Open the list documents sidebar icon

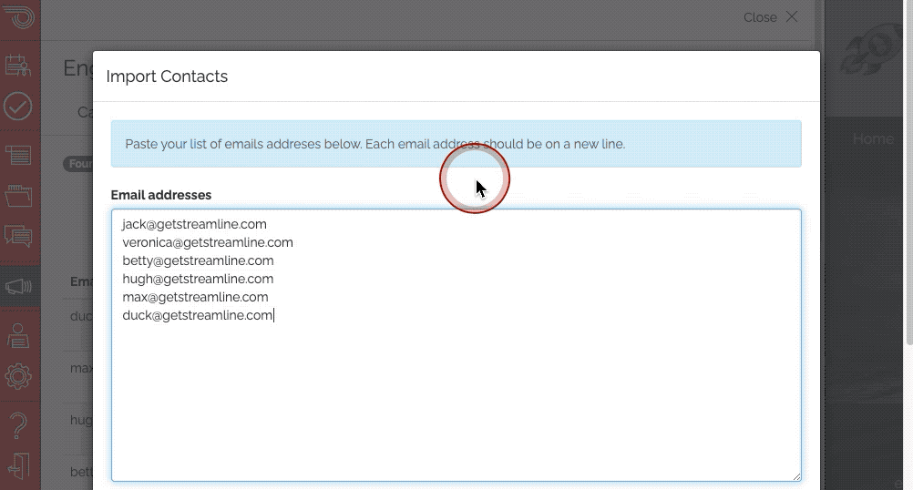click(x=18, y=155)
